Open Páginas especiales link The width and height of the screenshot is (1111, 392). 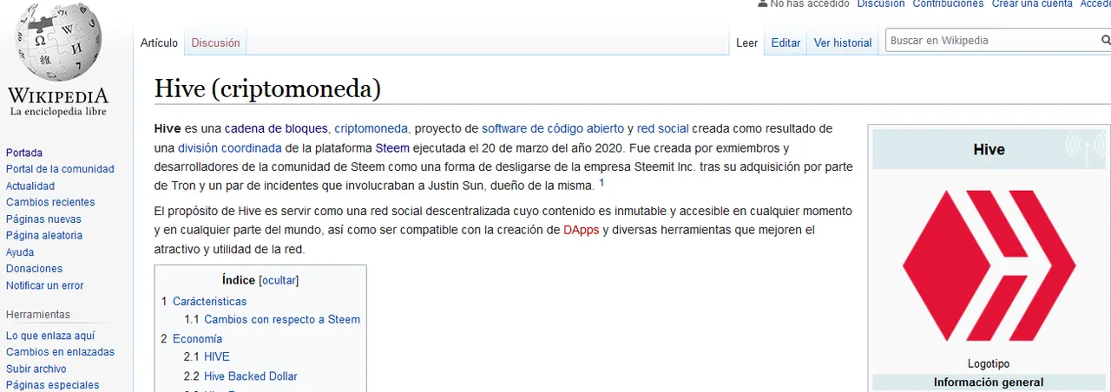53,385
